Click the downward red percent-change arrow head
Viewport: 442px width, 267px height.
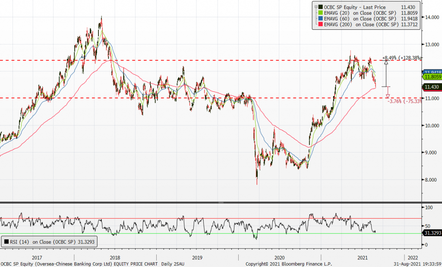coord(388,96)
